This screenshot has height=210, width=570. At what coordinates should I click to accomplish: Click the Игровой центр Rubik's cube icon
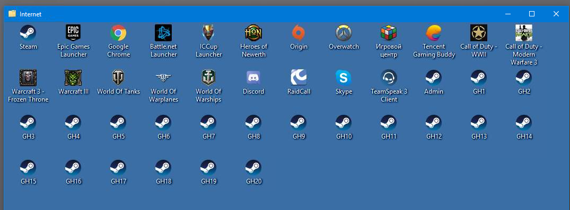(x=389, y=33)
